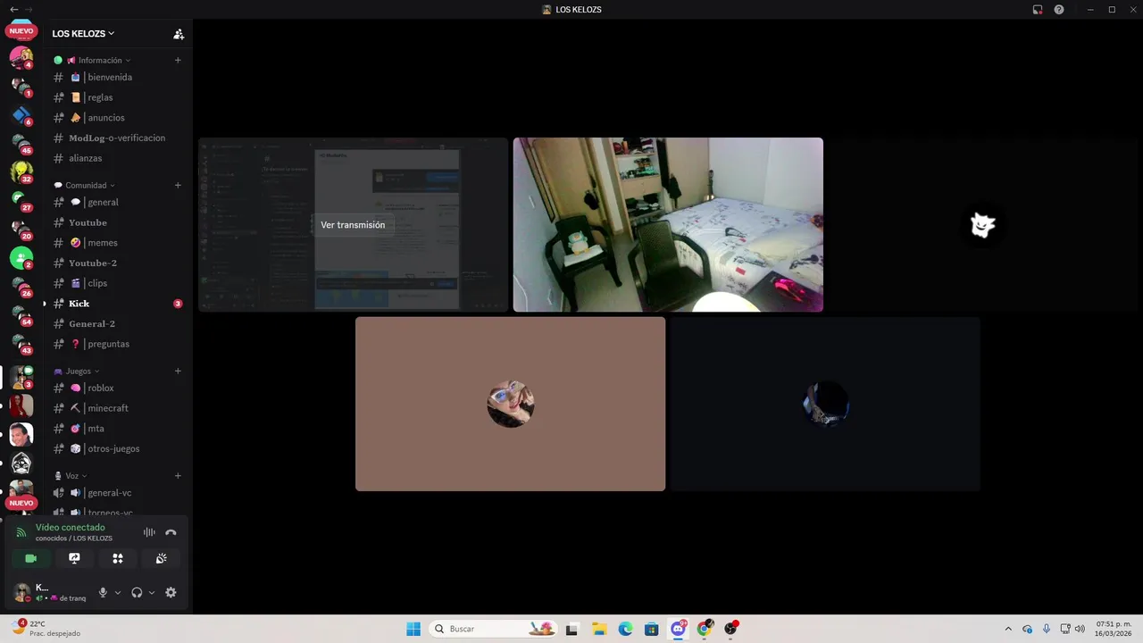Share your screen from the voice panel
The height and width of the screenshot is (643, 1143).
click(74, 558)
